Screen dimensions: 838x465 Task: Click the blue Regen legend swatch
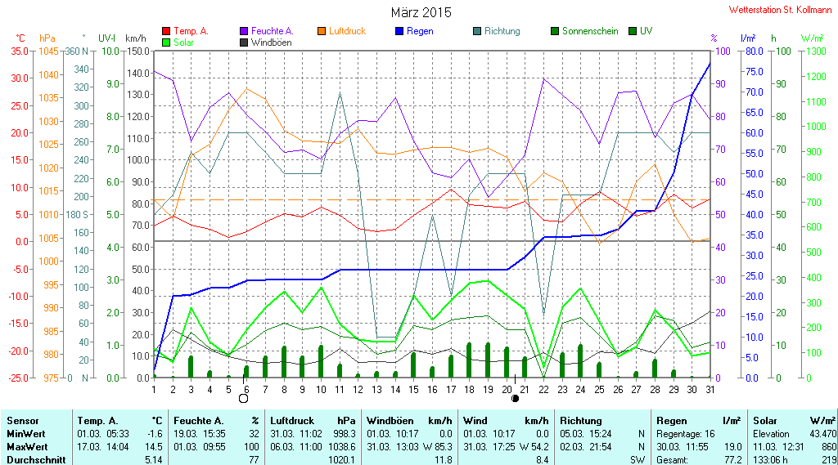coord(399,32)
